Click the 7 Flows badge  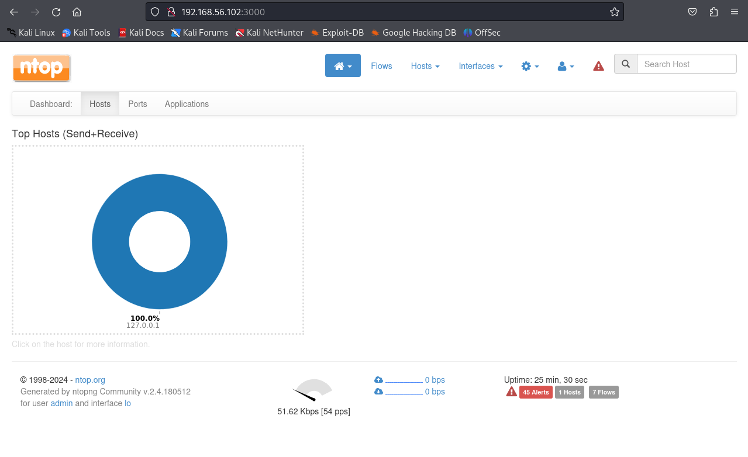tap(604, 392)
